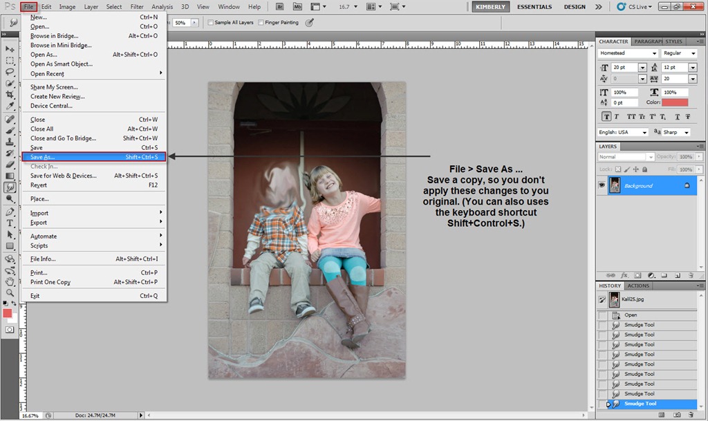
Task: Switch to the Actions tab
Action: pos(638,286)
